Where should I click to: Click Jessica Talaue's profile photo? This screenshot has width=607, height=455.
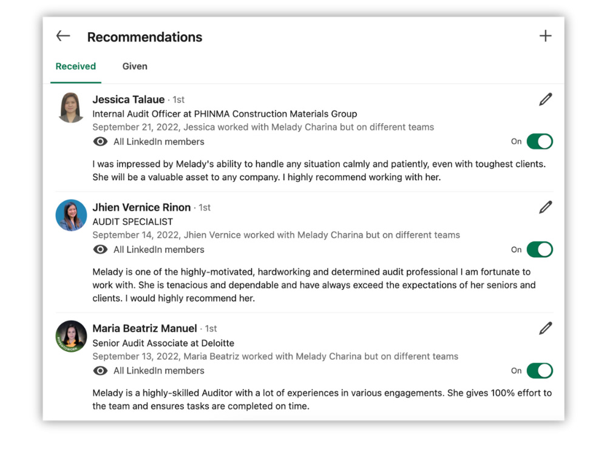click(71, 107)
